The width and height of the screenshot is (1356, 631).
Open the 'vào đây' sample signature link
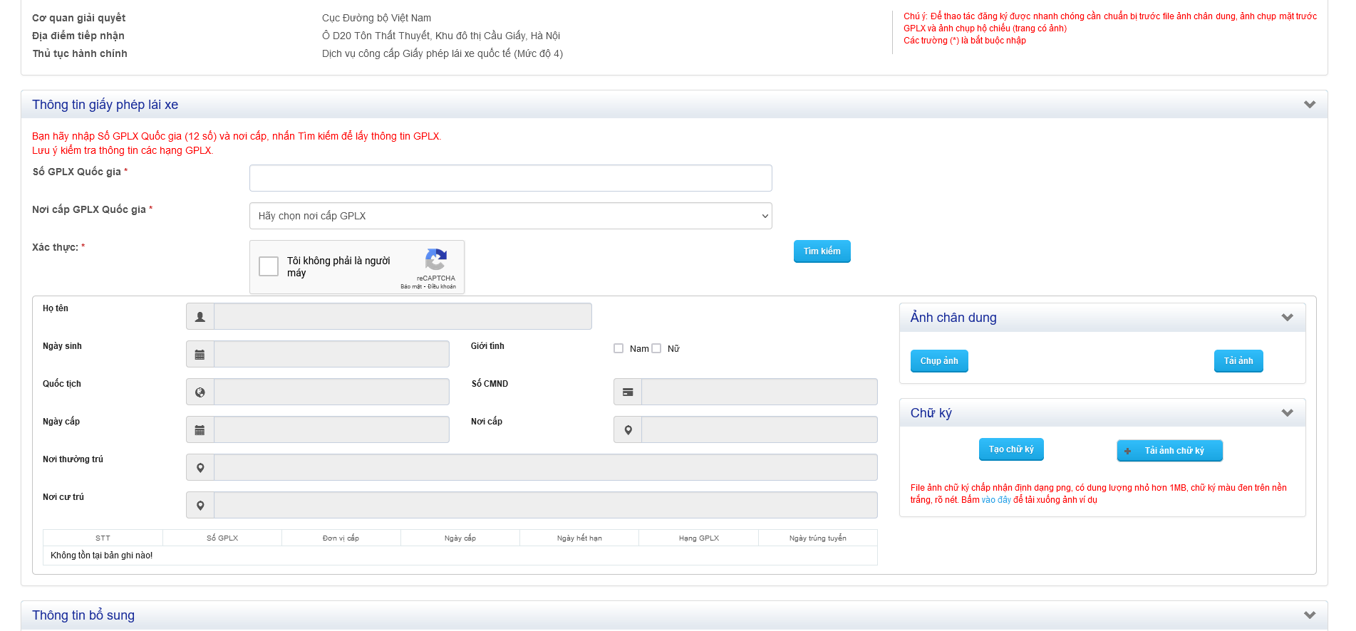click(996, 500)
